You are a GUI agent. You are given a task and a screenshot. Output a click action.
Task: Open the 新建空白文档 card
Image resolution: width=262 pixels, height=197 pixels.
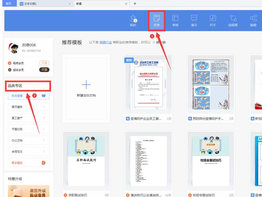coord(86,89)
